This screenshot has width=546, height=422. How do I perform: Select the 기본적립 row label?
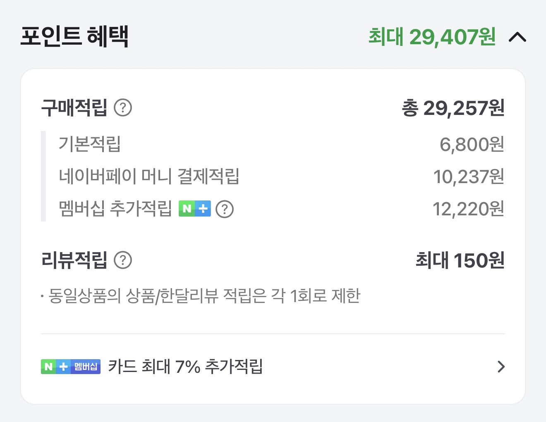(x=89, y=144)
